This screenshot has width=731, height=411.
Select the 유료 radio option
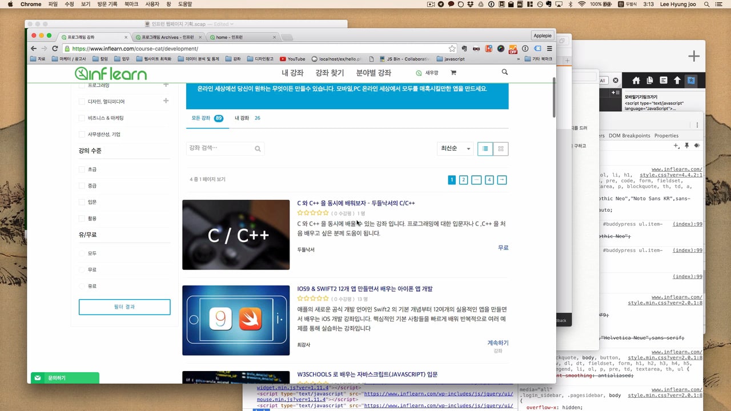point(82,286)
